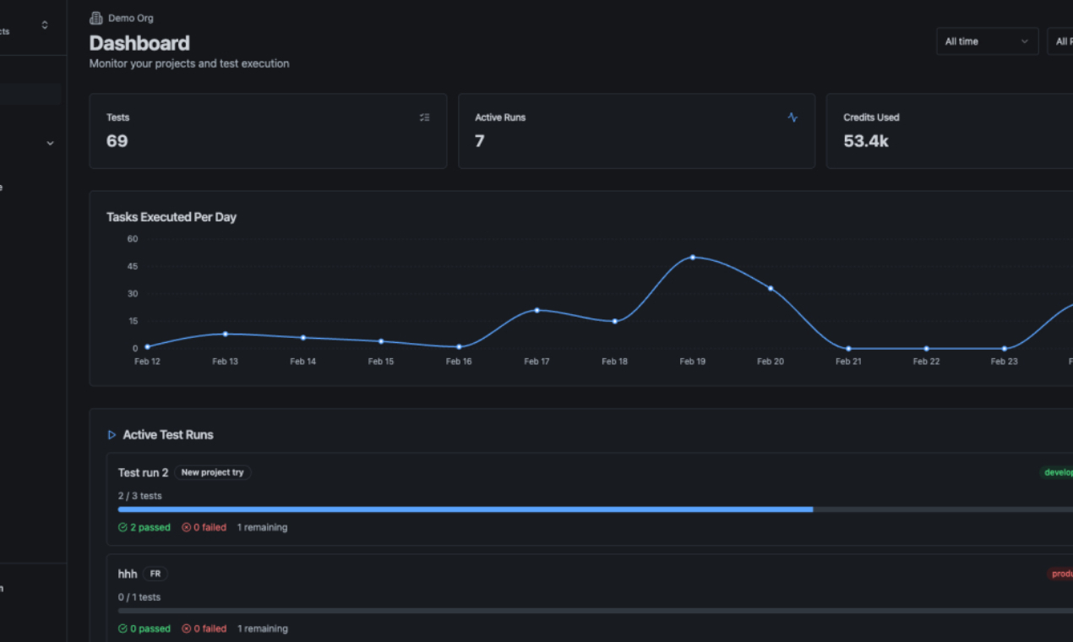Click the Test run 2 progress bar
The width and height of the screenshot is (1073, 642).
(465, 509)
